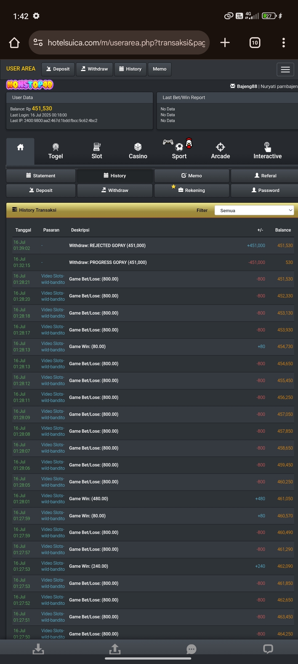The height and width of the screenshot is (664, 298).
Task: Expand the Semua filter dropdown
Action: click(254, 210)
